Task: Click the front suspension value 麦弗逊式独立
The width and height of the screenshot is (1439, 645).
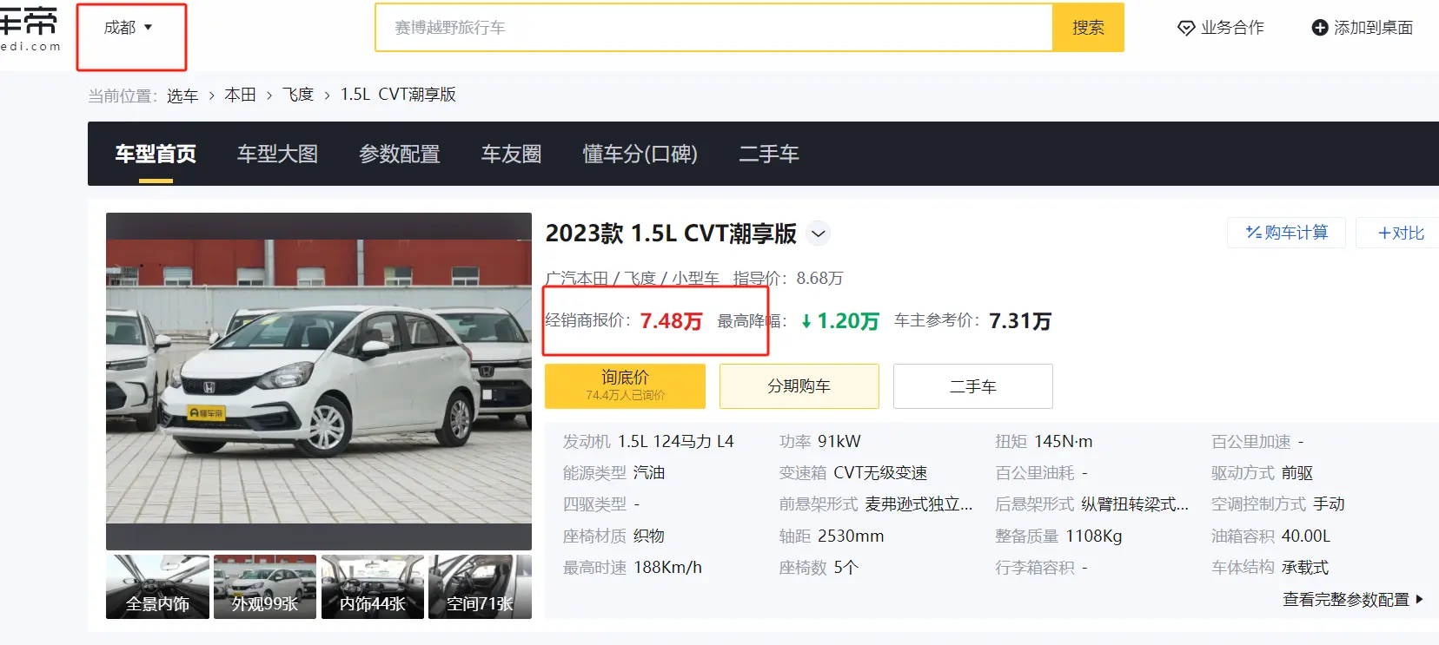Action: [918, 504]
